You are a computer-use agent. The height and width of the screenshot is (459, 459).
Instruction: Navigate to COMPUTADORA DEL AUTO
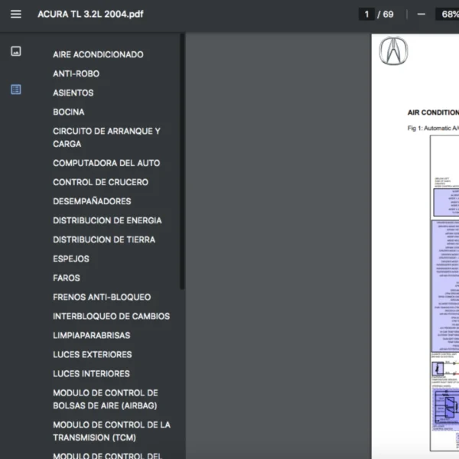pyautogui.click(x=106, y=163)
